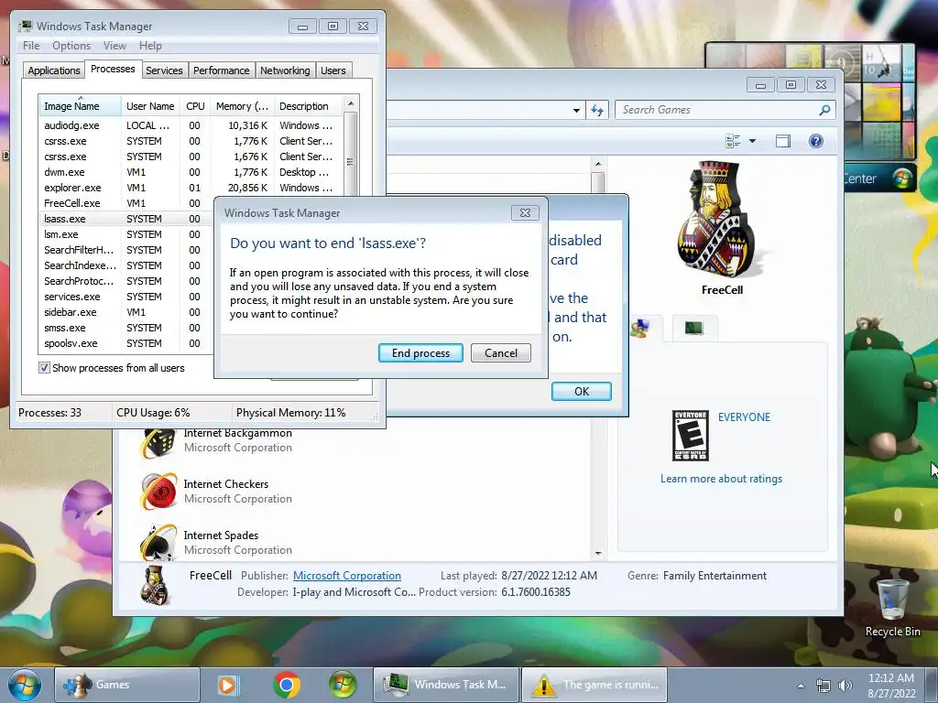Open the Microsoft Corporation publisher link
Screen dimensions: 938x703
click(347, 576)
